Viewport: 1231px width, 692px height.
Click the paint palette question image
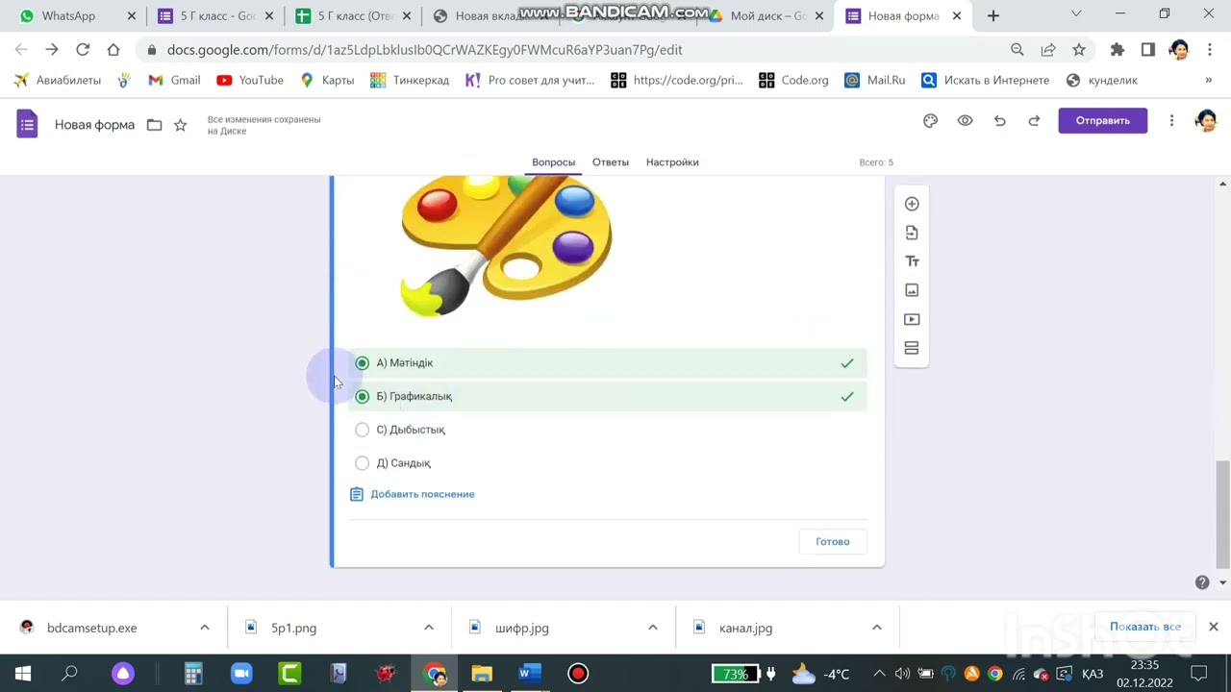tap(507, 246)
